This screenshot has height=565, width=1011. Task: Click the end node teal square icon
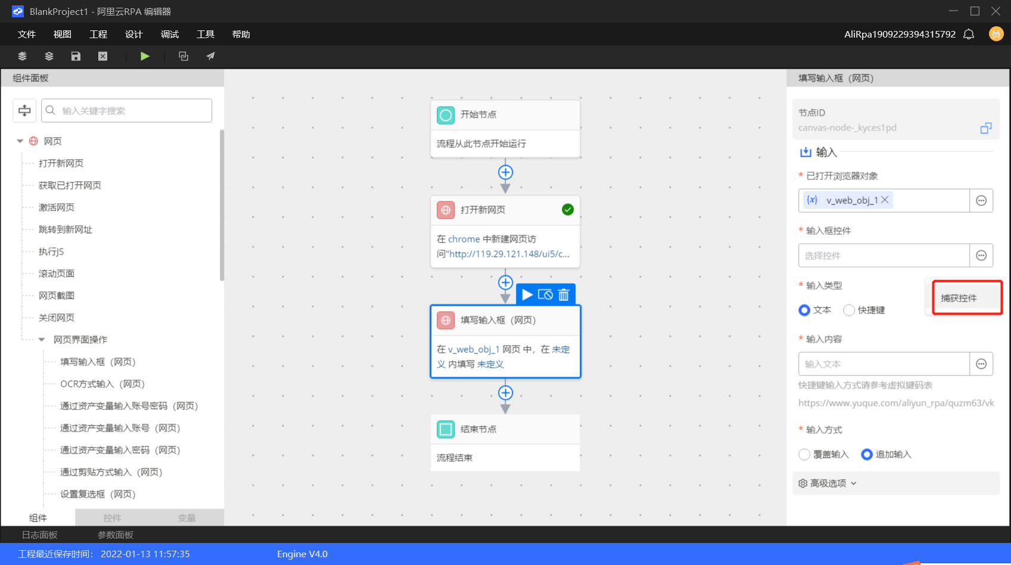point(446,429)
